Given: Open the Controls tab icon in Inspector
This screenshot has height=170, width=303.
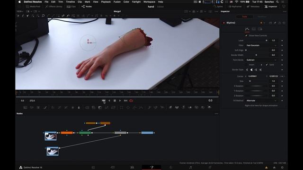Looking at the screenshot, I should click(x=247, y=29).
